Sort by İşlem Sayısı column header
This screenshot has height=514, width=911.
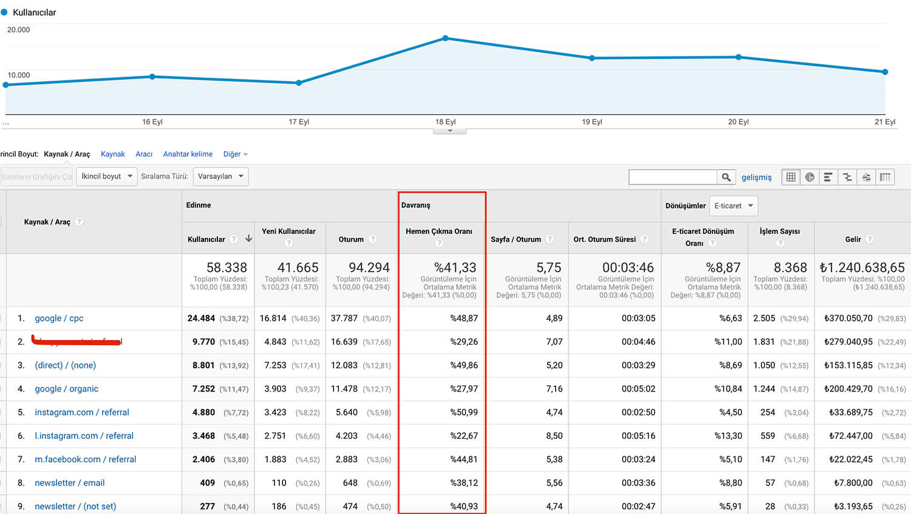[780, 231]
